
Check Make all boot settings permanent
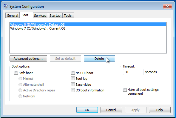point(125,90)
